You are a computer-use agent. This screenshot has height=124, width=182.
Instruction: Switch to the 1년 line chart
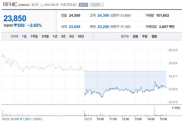pos(55,37)
